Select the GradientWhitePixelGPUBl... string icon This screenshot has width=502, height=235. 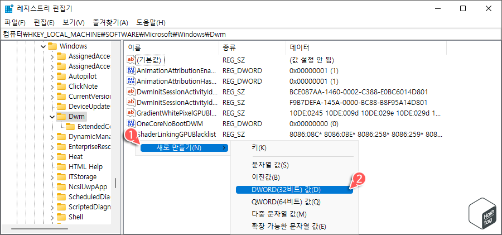(x=131, y=113)
